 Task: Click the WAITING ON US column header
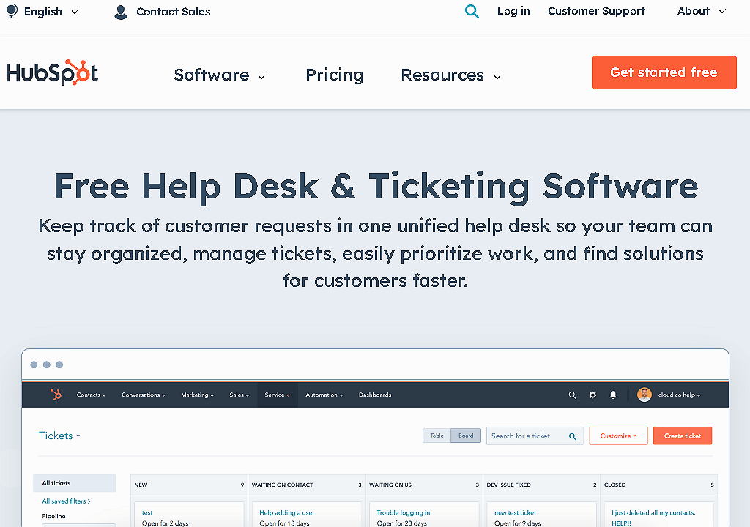(x=424, y=485)
